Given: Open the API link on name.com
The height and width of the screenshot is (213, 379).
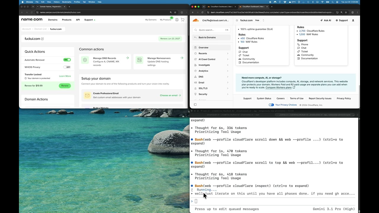Looking at the screenshot, I should pyautogui.click(x=78, y=20).
